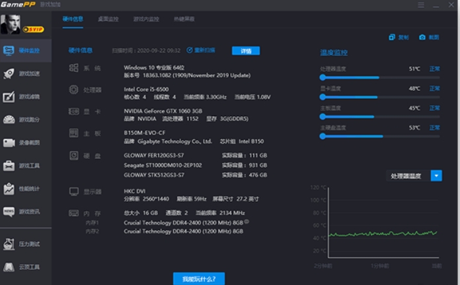Click 正常 status next to 显卡温度 48℃

pos(434,88)
